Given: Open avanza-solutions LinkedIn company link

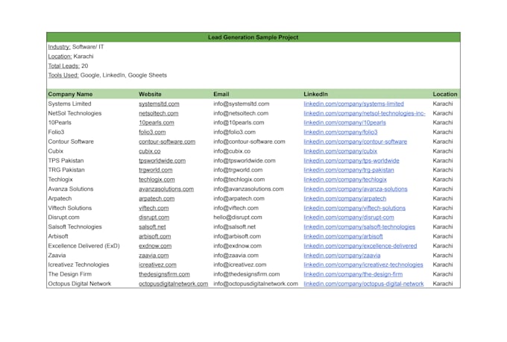Looking at the screenshot, I should click(x=356, y=189).
